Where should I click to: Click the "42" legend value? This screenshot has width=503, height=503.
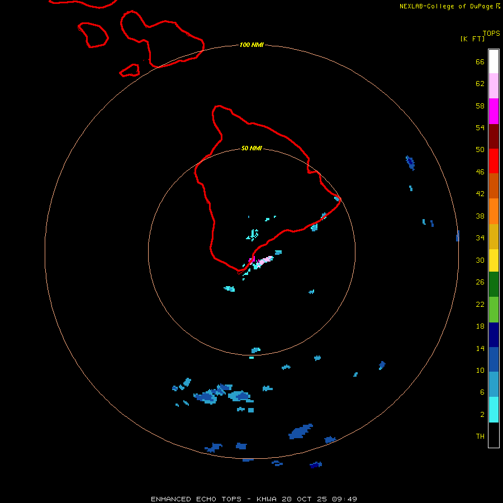point(480,194)
